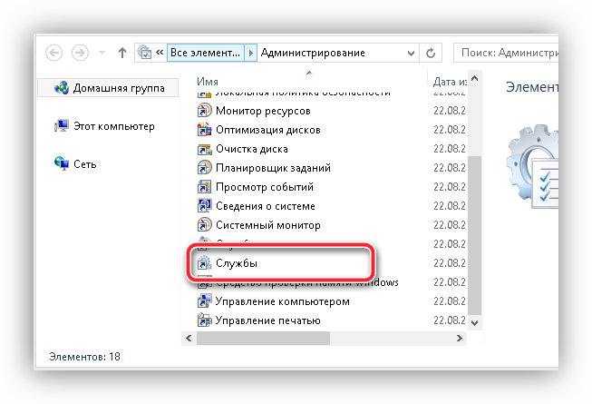Click the Сеть network icon
592x404 pixels.
pos(61,163)
